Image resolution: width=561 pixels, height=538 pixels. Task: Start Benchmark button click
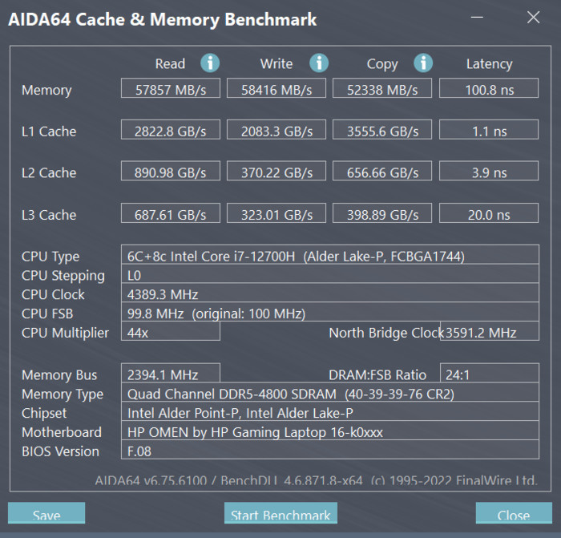tap(280, 513)
